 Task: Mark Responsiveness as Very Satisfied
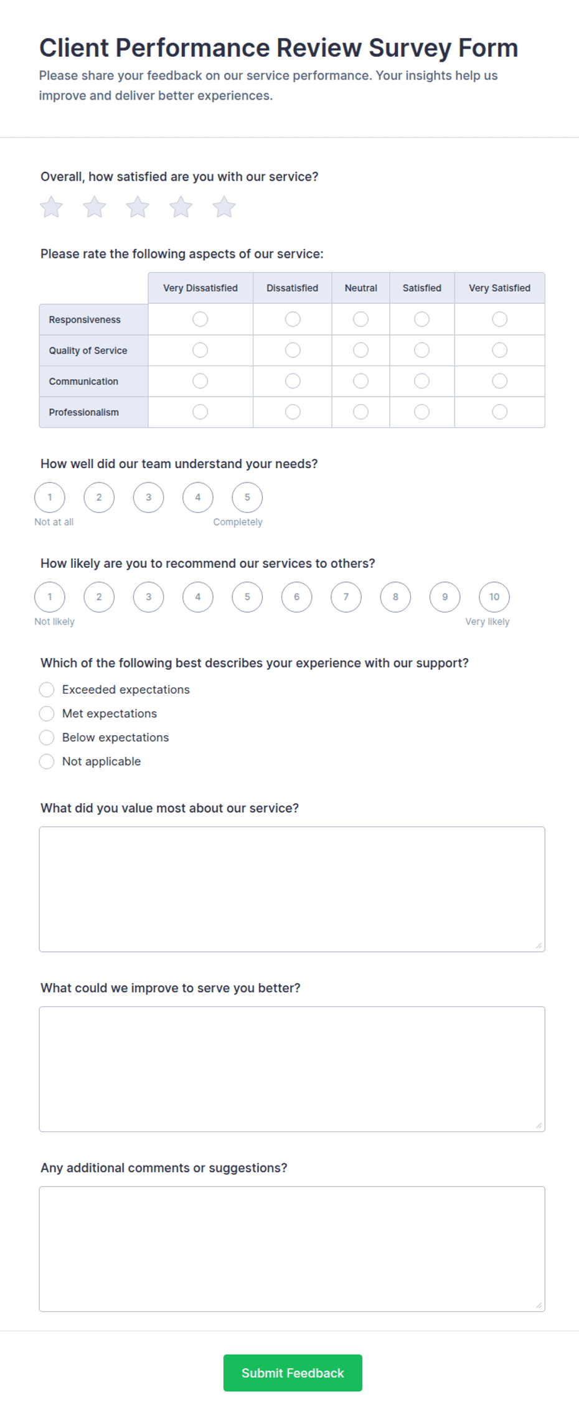499,319
